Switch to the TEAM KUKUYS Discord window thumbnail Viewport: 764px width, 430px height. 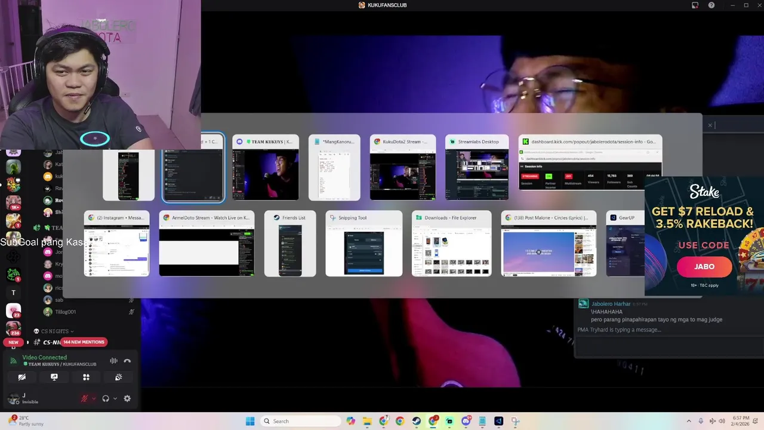pyautogui.click(x=266, y=168)
